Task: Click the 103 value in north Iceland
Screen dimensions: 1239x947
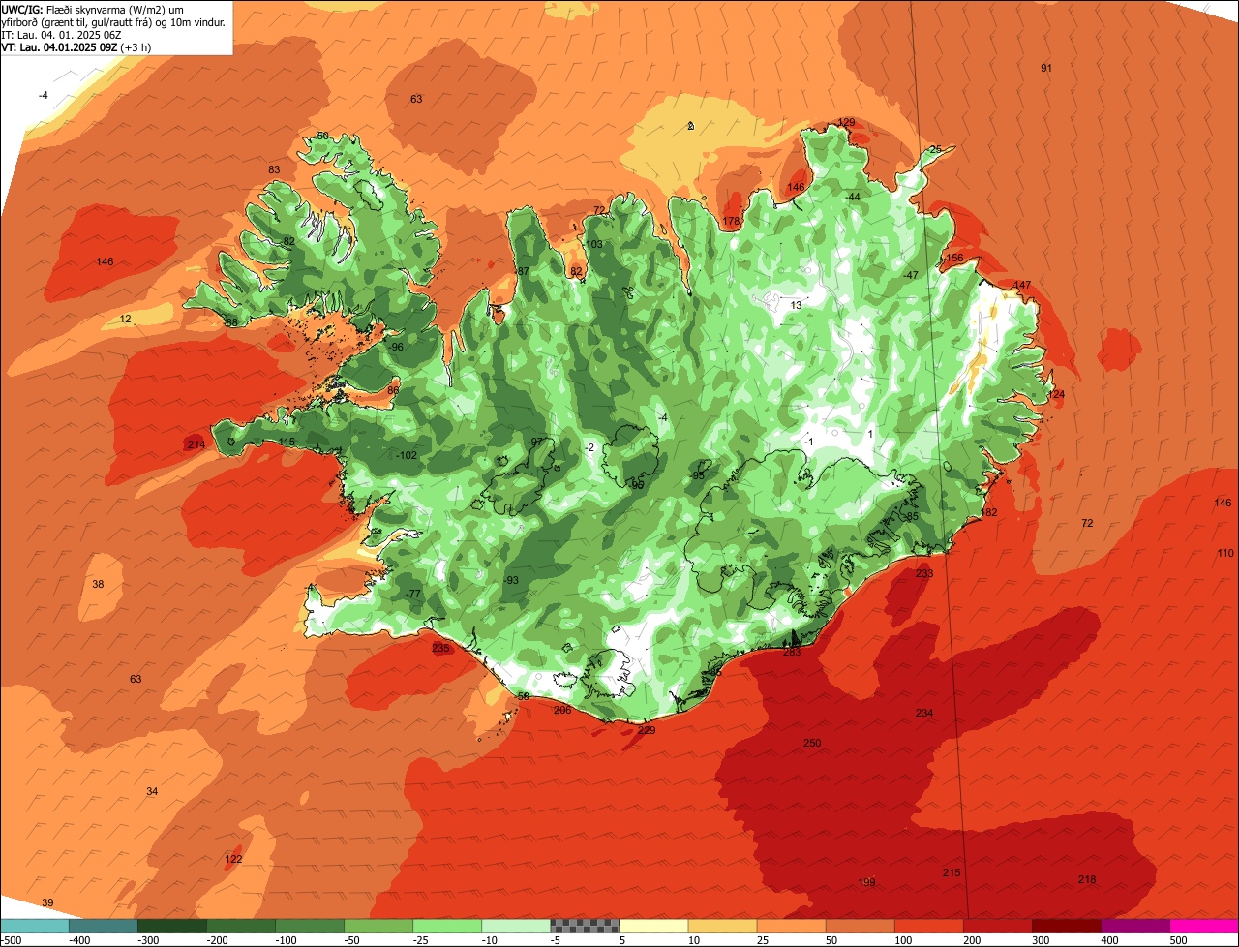Action: [x=592, y=244]
